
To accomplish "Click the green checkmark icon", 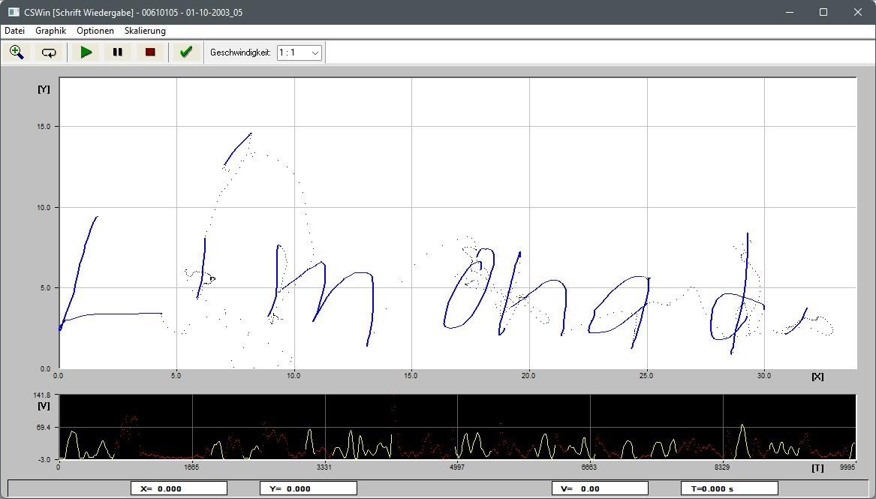I will pos(186,53).
